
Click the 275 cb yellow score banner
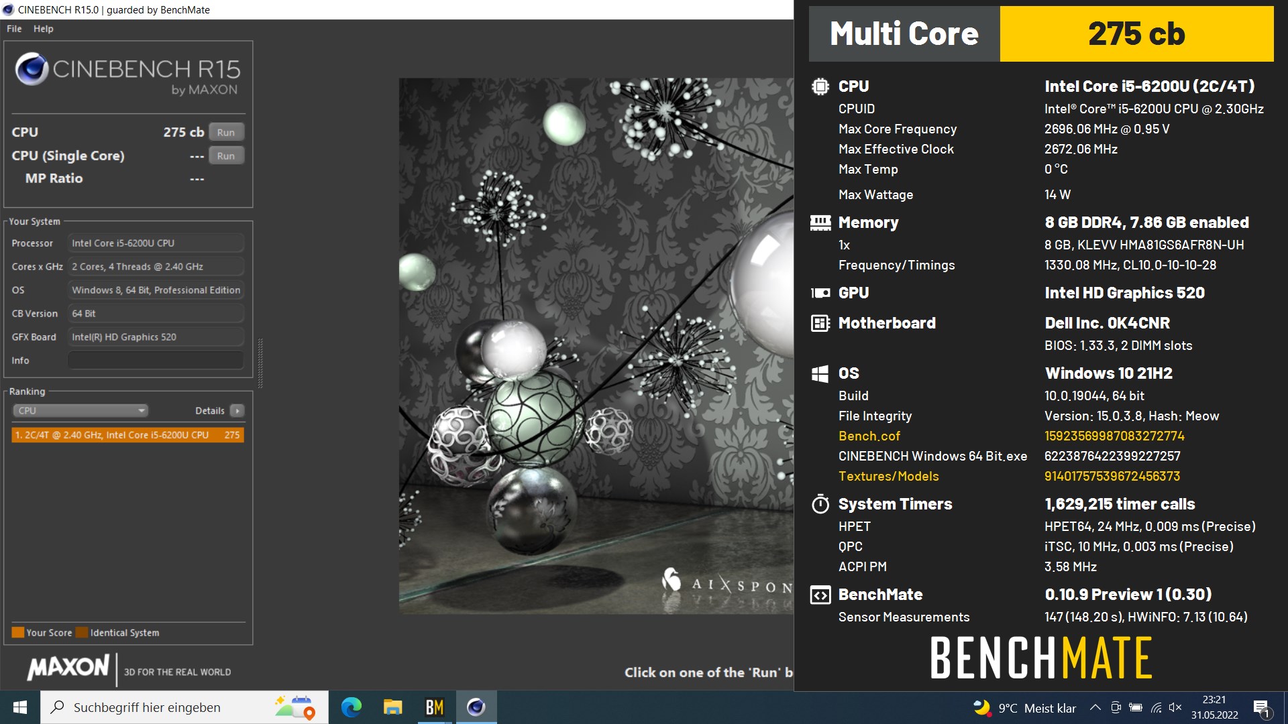[1136, 34]
